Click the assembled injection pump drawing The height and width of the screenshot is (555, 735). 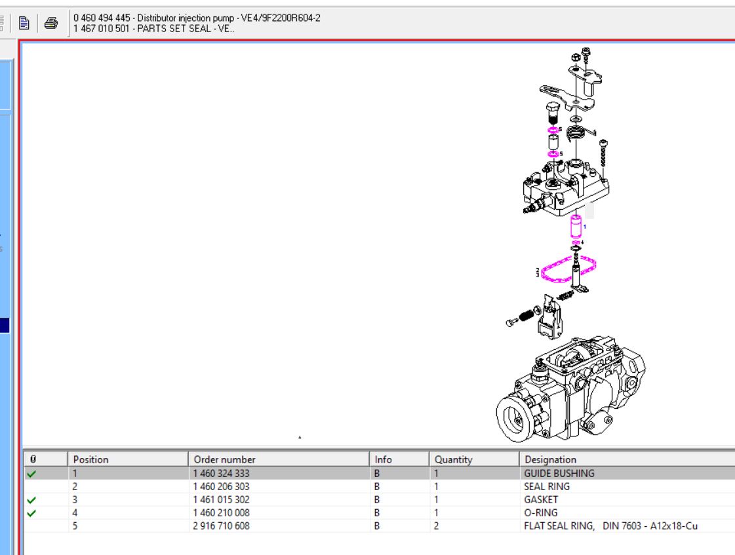(569, 389)
